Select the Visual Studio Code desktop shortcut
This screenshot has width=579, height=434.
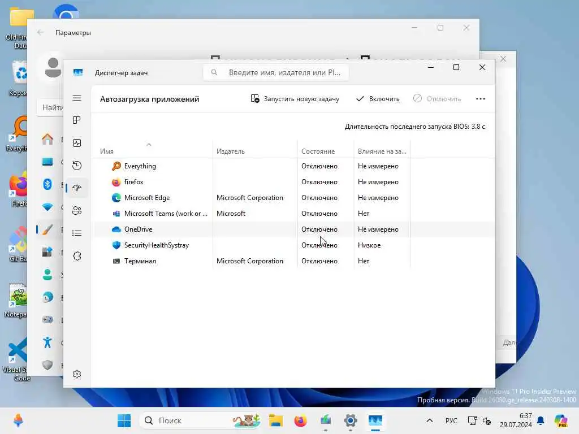coord(16,359)
